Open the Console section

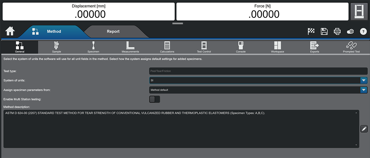241,47
